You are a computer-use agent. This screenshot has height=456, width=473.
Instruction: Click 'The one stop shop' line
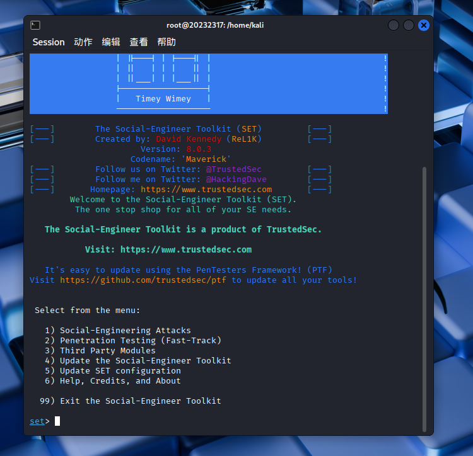coord(183,210)
